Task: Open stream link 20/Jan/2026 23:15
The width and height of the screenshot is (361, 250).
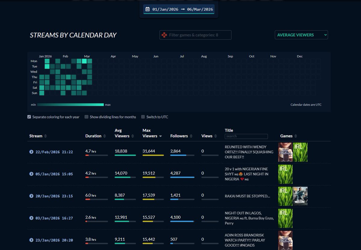Action: [54, 196]
